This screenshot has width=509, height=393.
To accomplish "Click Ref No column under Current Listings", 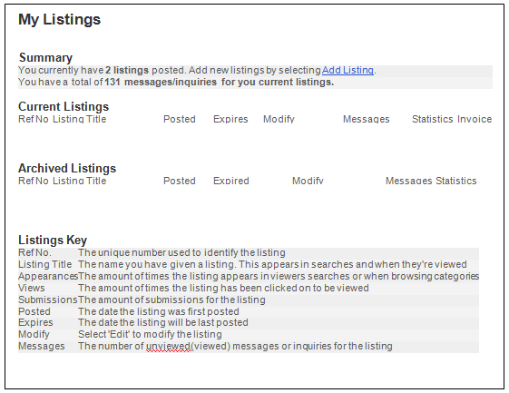I will pyautogui.click(x=34, y=119).
